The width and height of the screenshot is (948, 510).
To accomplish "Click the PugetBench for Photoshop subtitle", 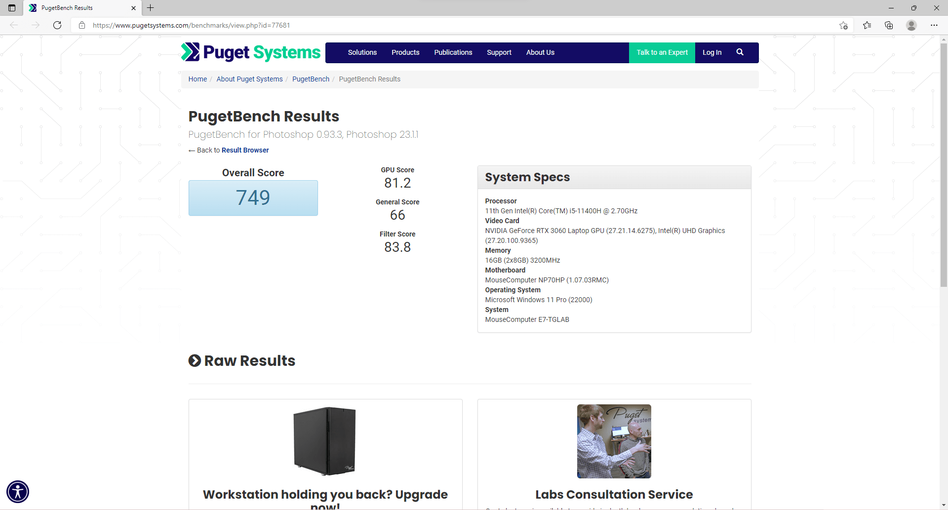I will click(303, 135).
